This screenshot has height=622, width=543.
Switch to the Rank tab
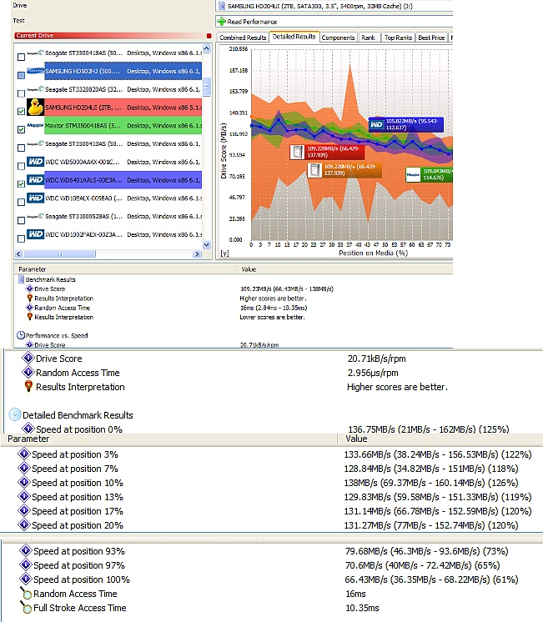pos(368,38)
